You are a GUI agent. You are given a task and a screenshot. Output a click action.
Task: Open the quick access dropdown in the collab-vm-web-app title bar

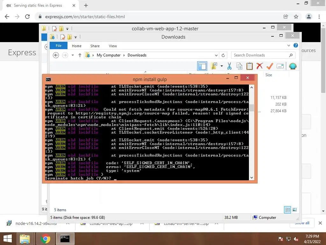[67, 29]
